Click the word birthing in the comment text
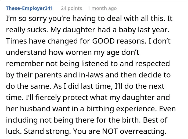188x139 pixels. [x=100, y=109]
